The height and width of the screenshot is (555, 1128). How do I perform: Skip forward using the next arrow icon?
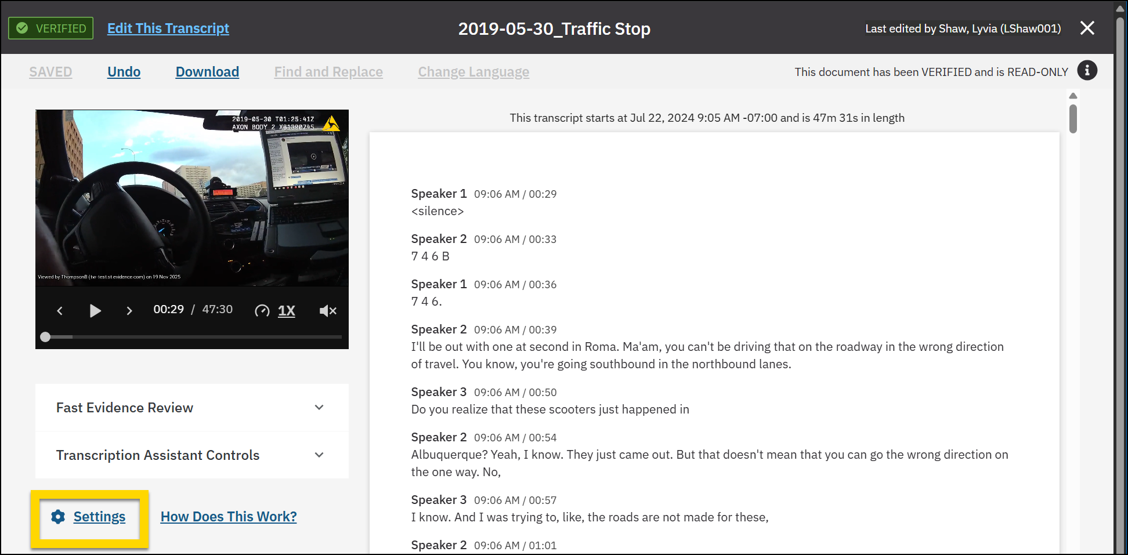coord(129,310)
